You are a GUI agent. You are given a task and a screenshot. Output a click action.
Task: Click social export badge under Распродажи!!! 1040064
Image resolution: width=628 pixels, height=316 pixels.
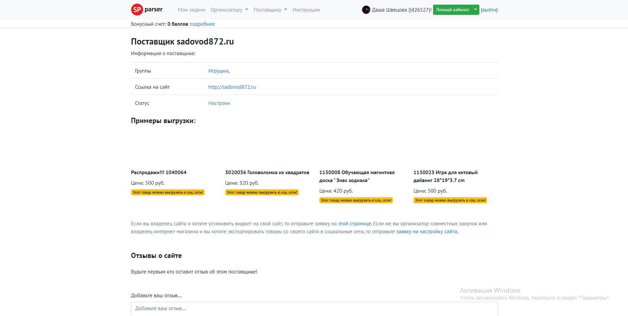click(x=168, y=192)
